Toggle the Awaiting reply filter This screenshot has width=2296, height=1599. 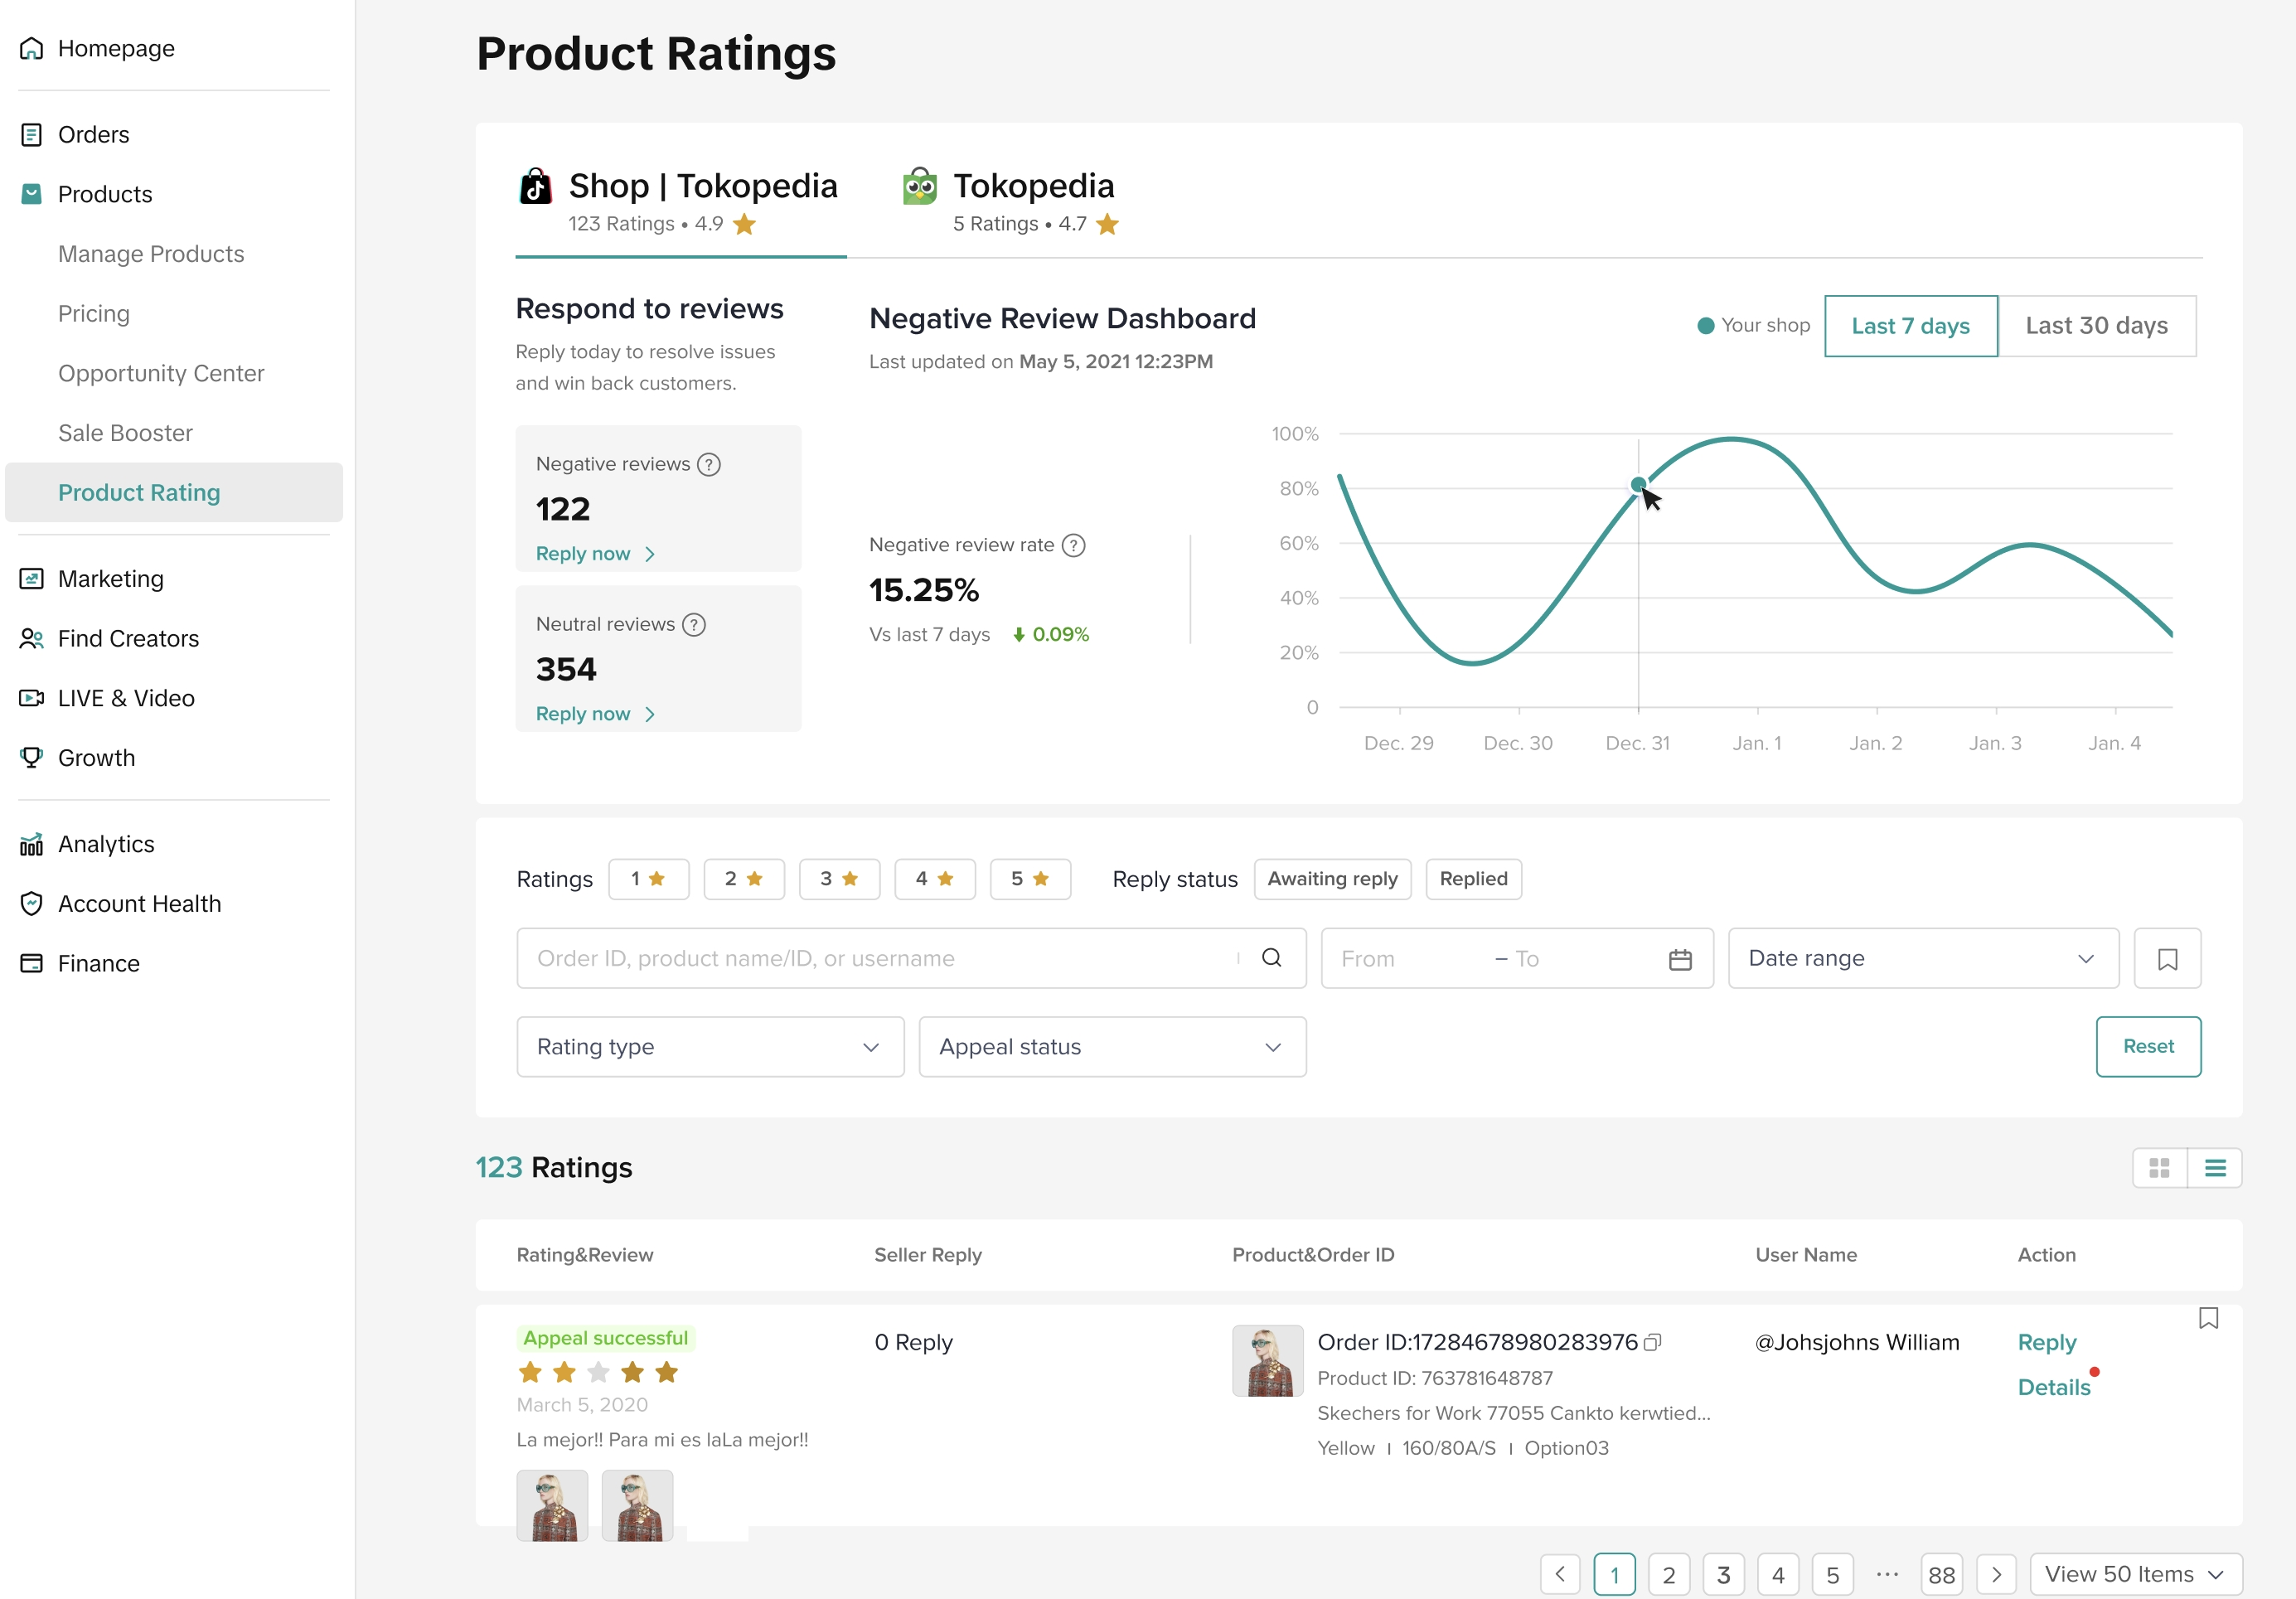(1332, 879)
